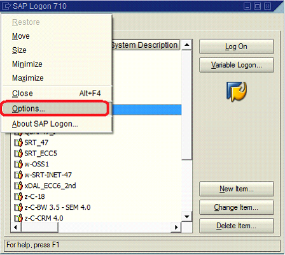The height and width of the screenshot is (255, 285).
Task: Click the Change Item... button
Action: tap(237, 207)
